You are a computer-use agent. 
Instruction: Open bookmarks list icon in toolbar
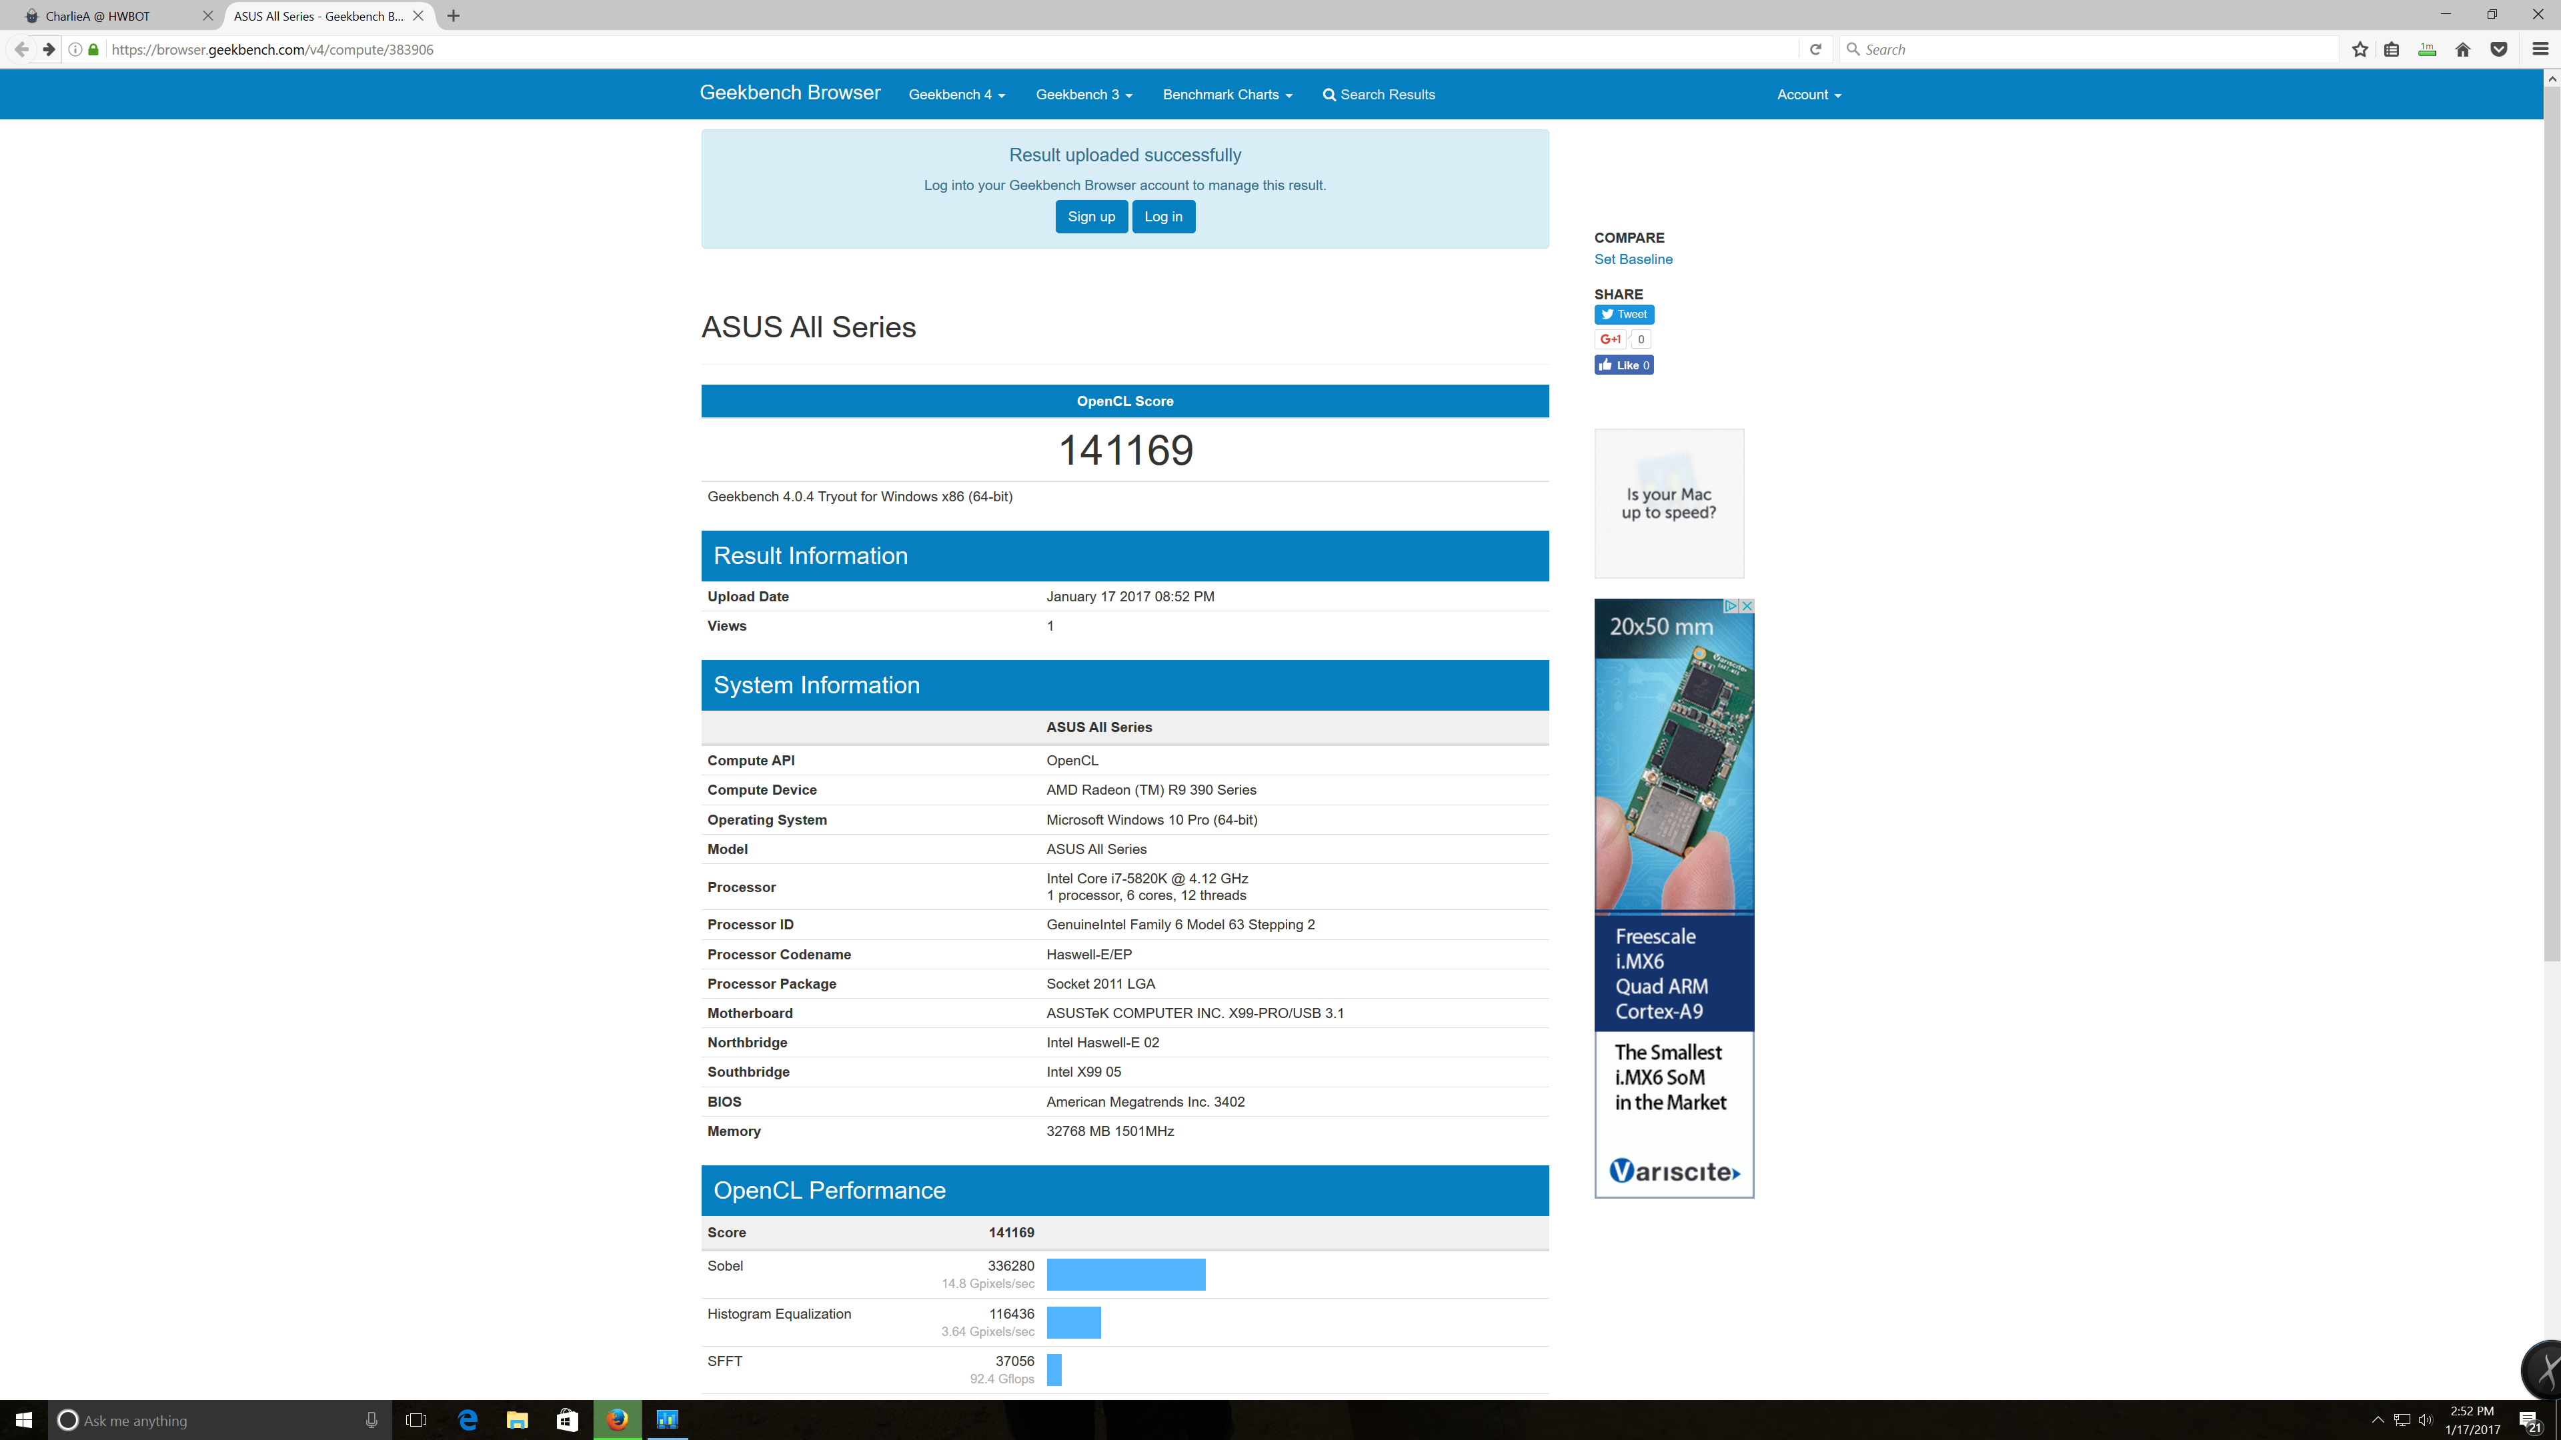point(2392,49)
